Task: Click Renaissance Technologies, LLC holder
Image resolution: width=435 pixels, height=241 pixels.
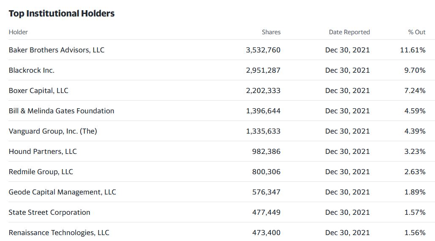Action: [59, 233]
